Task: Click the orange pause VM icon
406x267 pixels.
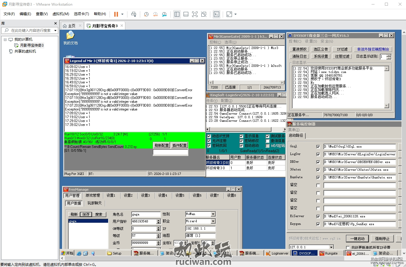Action: (116, 14)
